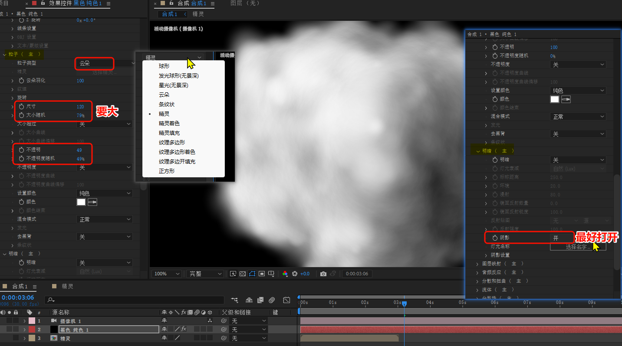Click the 选择名字... button
This screenshot has height=346, width=622.
pyautogui.click(x=578, y=247)
